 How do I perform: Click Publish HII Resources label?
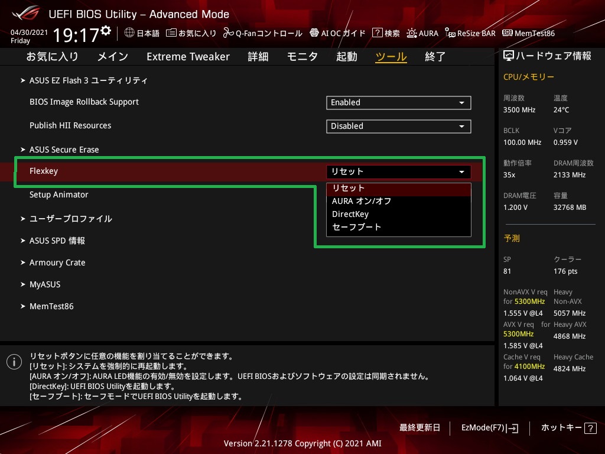click(x=70, y=125)
